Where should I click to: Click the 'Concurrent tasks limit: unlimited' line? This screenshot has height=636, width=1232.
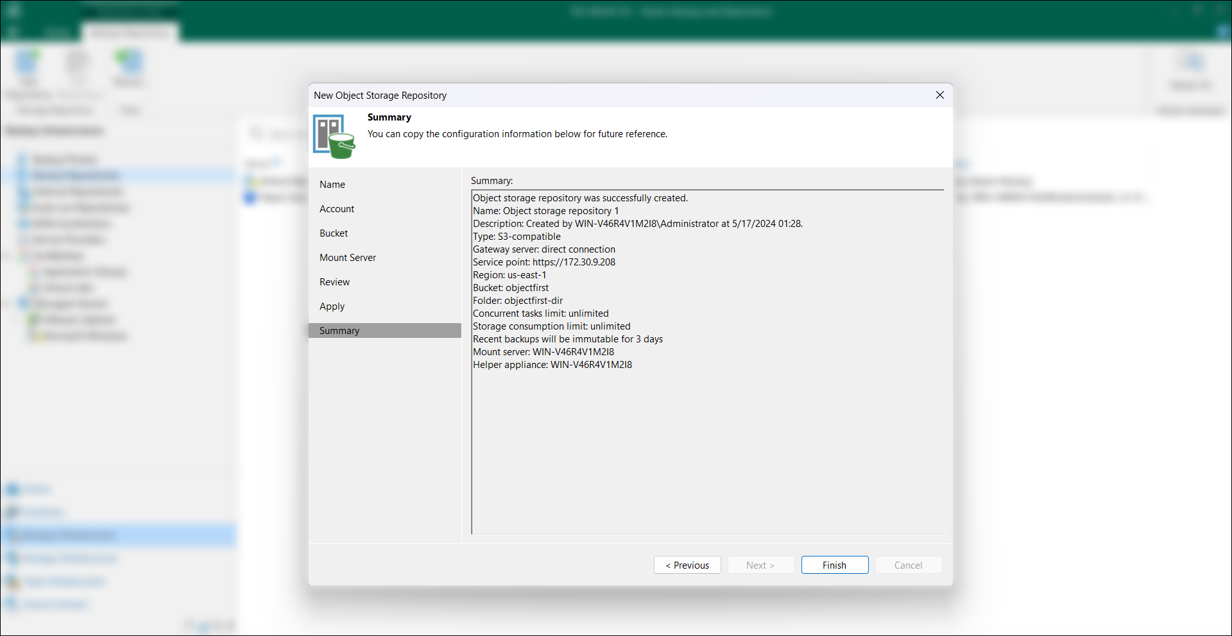click(541, 314)
